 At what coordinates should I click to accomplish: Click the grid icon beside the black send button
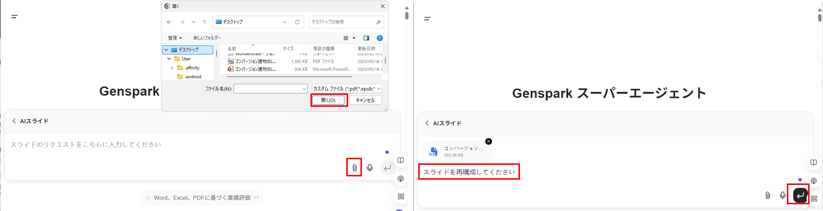pos(814,199)
